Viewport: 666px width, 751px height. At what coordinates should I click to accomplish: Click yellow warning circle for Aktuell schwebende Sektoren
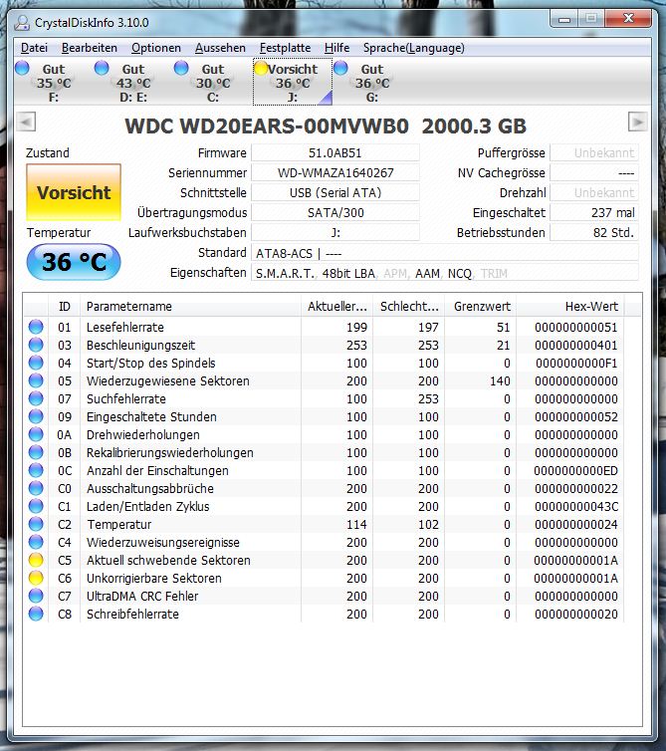coord(36,561)
